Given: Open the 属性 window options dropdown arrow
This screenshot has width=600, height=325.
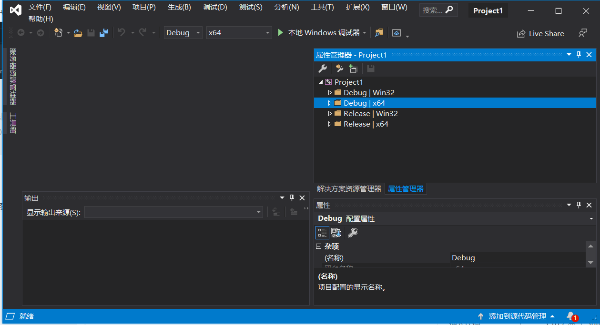Looking at the screenshot, I should (x=569, y=205).
